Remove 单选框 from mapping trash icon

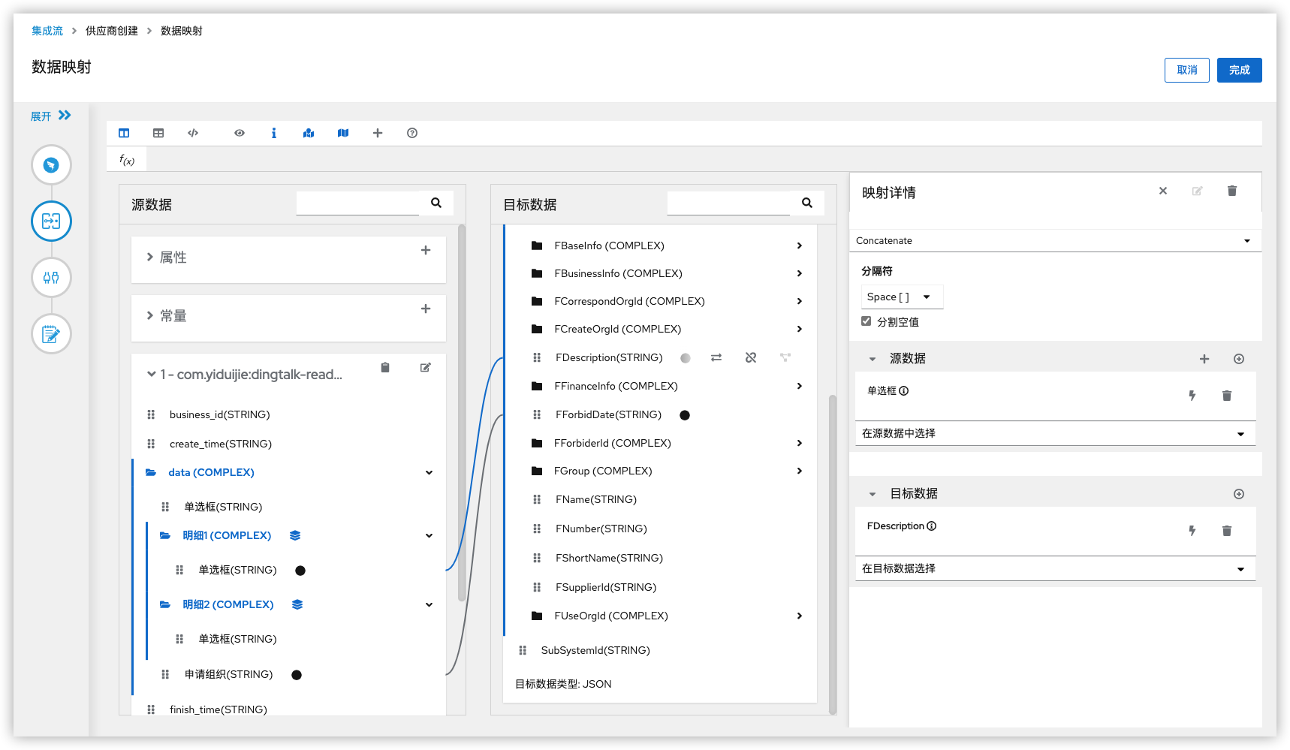tap(1227, 396)
